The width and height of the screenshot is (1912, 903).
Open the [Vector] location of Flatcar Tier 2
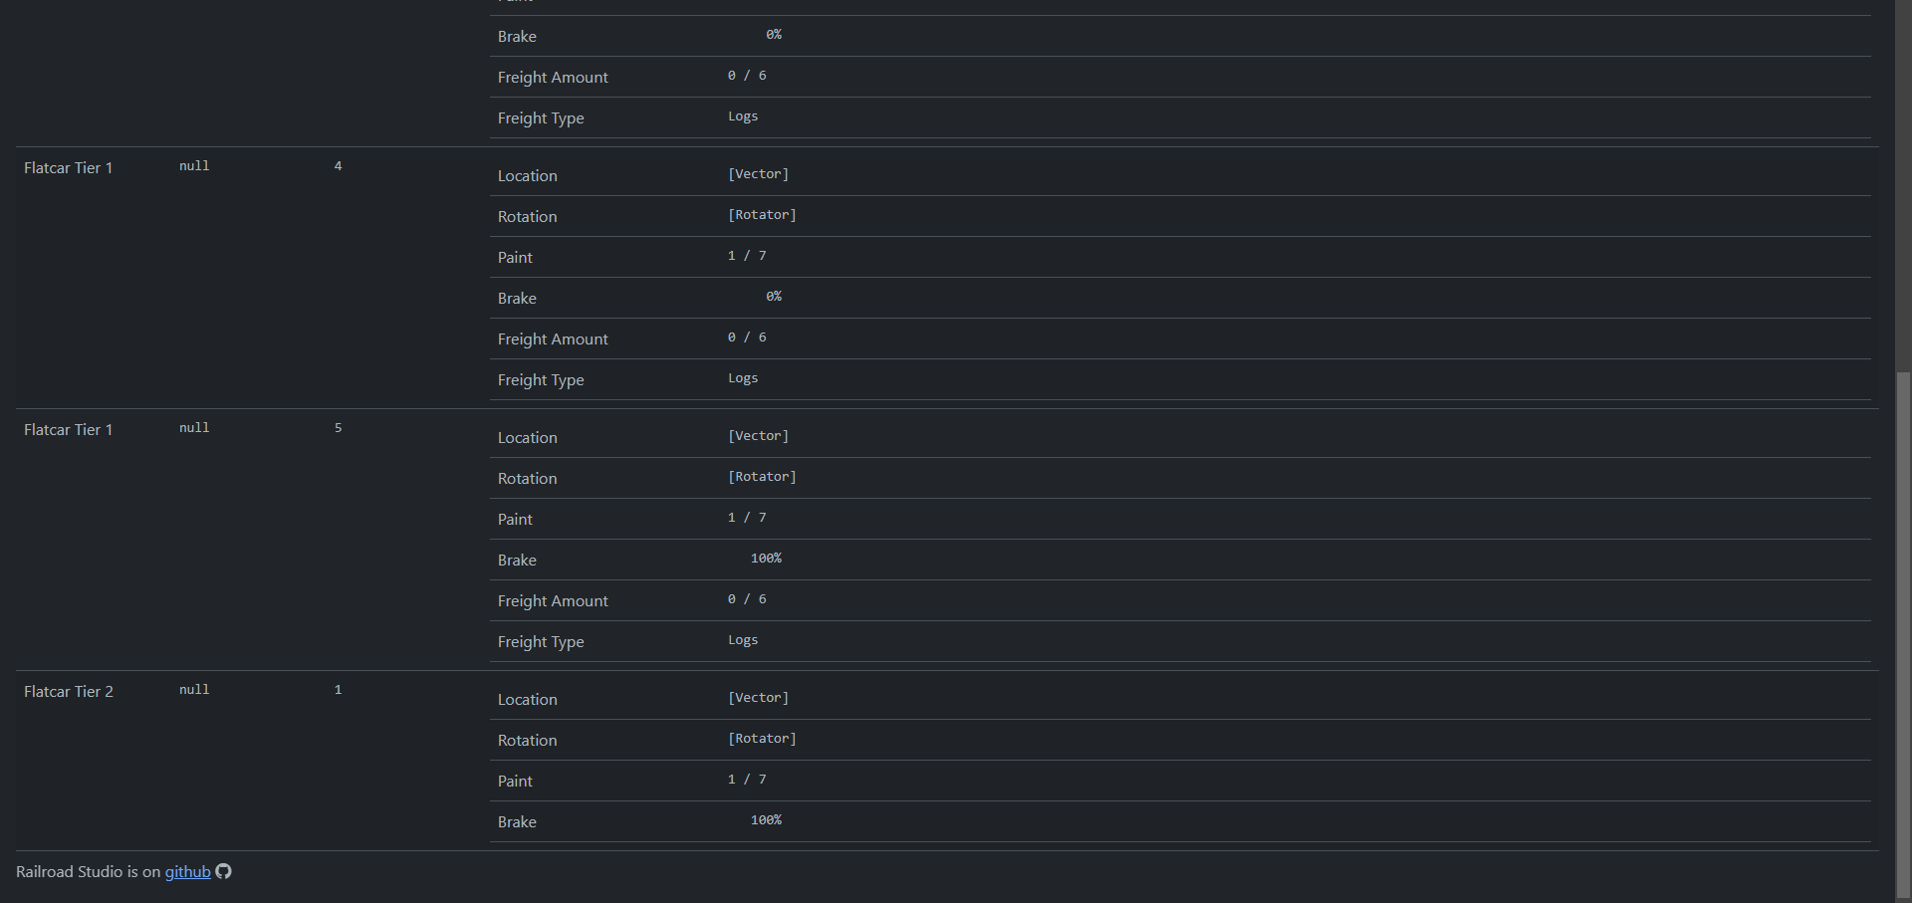tap(758, 697)
